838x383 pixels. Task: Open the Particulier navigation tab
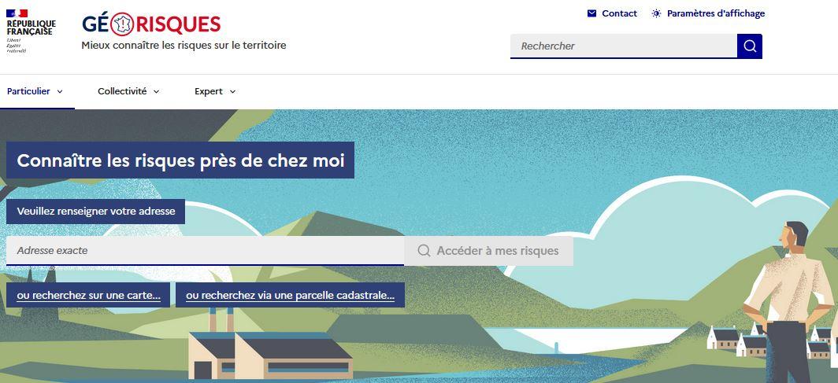[35, 91]
